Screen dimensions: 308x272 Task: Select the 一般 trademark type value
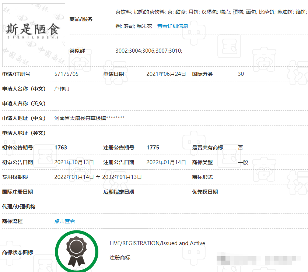click(243, 162)
